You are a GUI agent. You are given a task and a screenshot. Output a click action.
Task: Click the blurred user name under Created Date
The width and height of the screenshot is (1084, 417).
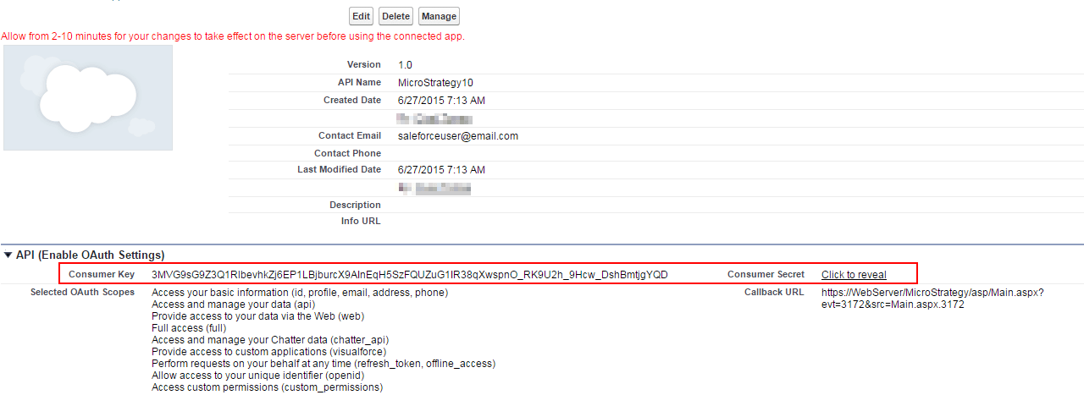coord(434,118)
